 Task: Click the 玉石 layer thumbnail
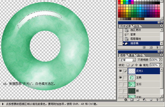pos(132,84)
